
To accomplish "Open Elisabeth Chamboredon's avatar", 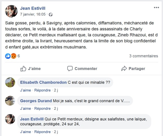I will click(x=10, y=82).
